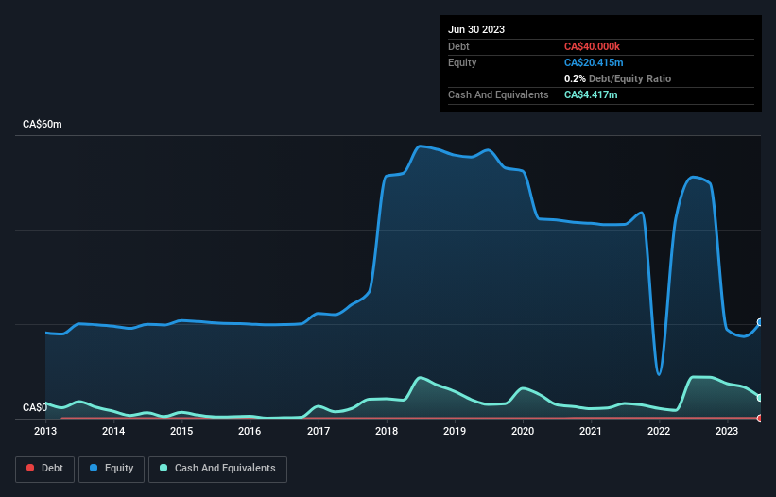This screenshot has height=497, width=776.
Task: Click the Cash And Equivalents end-point marker
Action: [x=760, y=398]
